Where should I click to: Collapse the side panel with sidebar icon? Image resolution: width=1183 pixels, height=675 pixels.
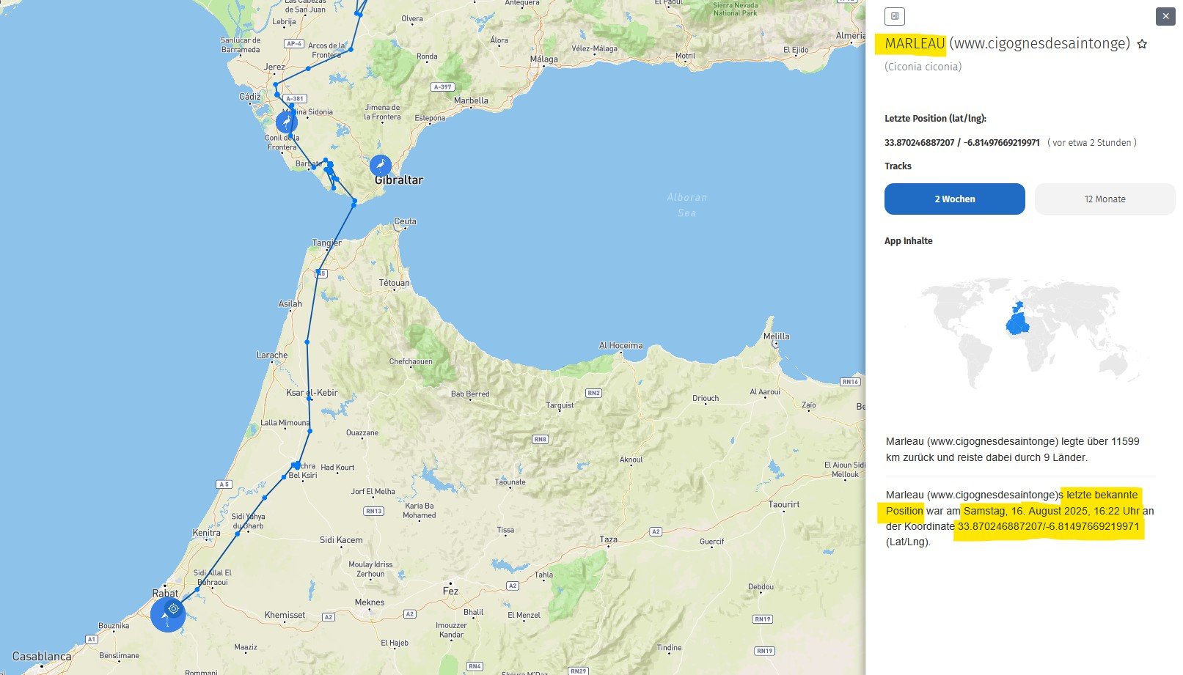(894, 16)
